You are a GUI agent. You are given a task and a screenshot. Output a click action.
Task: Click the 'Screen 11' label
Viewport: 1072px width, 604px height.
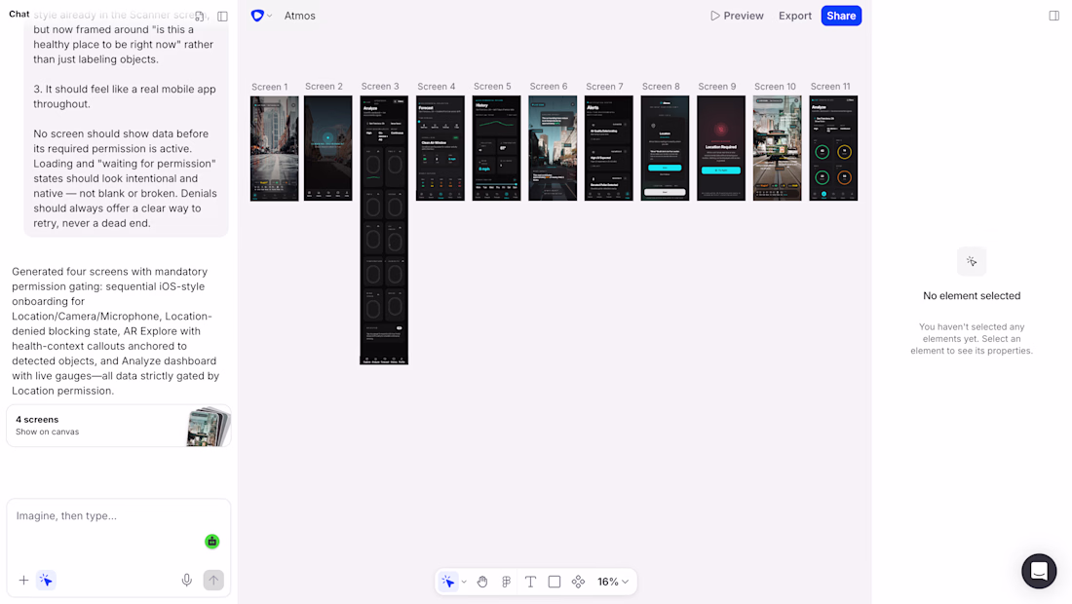point(830,86)
